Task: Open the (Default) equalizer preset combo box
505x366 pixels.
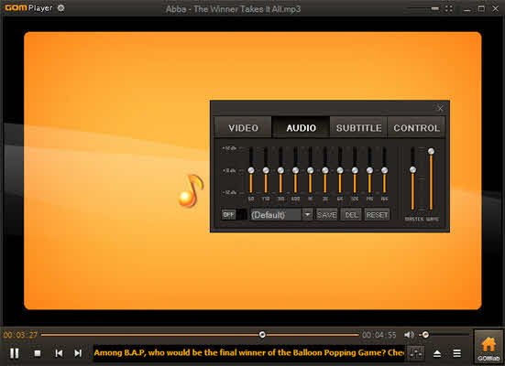Action: tap(280, 214)
